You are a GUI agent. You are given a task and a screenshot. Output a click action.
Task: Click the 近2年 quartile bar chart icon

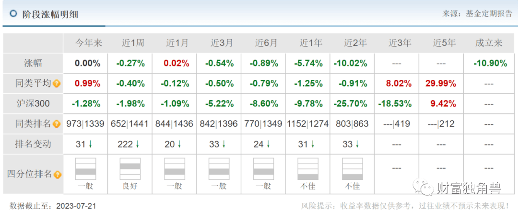[x=353, y=169]
